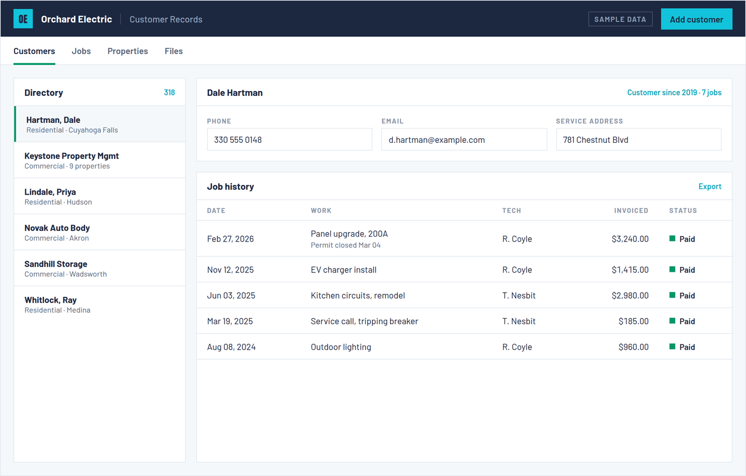Select Whitlock, Ray in directory
The height and width of the screenshot is (476, 746).
coord(100,304)
